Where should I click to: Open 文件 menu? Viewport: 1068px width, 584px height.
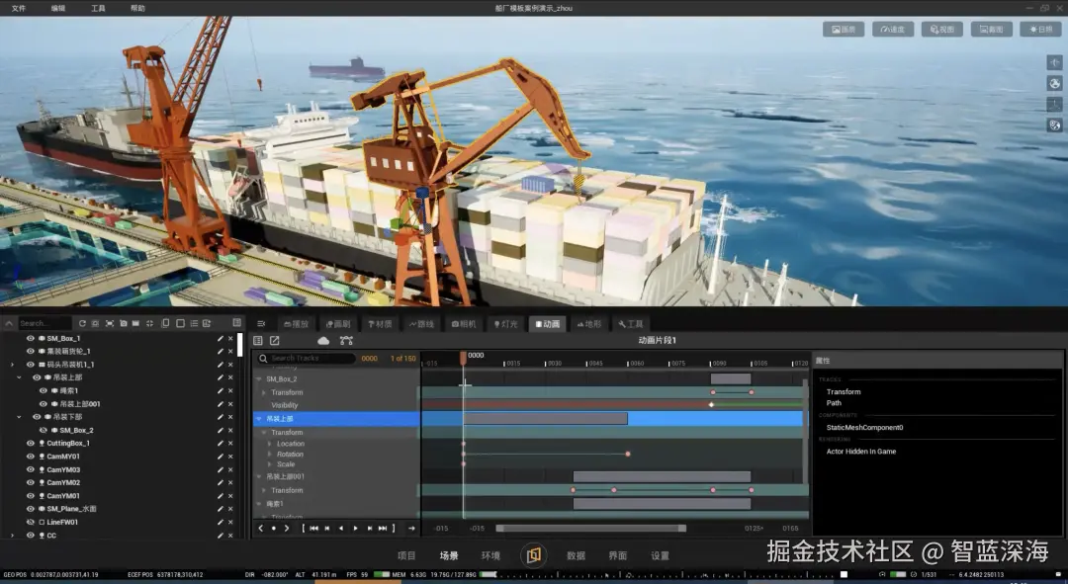19,8
